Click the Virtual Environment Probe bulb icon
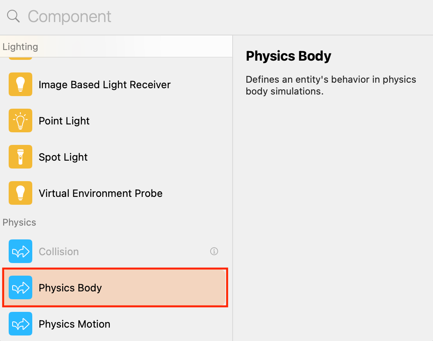Image resolution: width=433 pixels, height=341 pixels. [x=20, y=193]
